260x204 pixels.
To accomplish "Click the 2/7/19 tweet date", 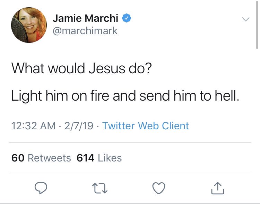I will [x=79, y=126].
